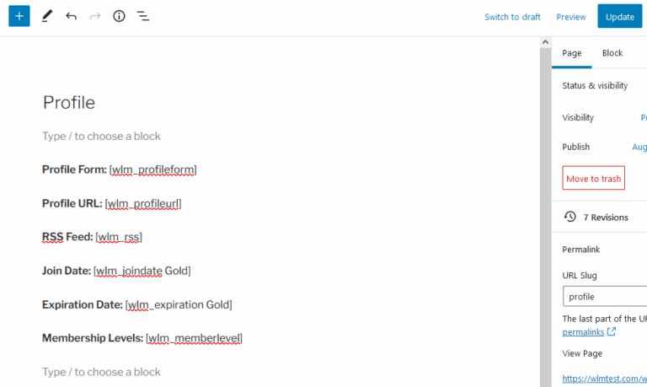Image resolution: width=647 pixels, height=387 pixels.
Task: Open the List View outline icon
Action: pos(143,16)
